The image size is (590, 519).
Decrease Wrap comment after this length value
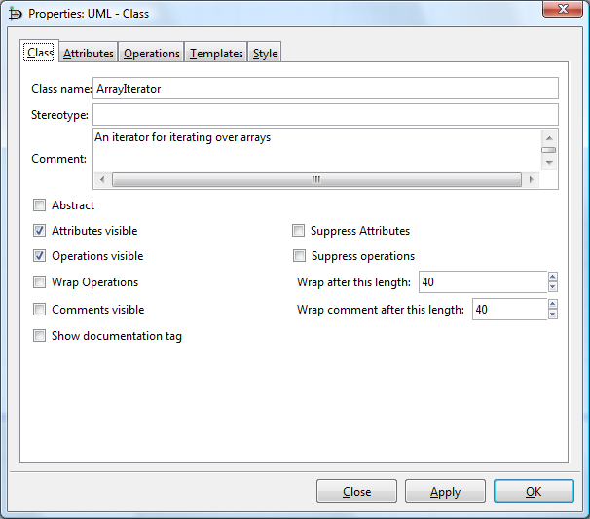[x=552, y=315]
